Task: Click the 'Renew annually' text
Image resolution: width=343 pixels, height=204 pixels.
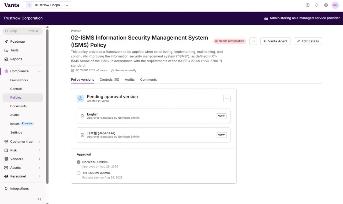Action: 126,71
